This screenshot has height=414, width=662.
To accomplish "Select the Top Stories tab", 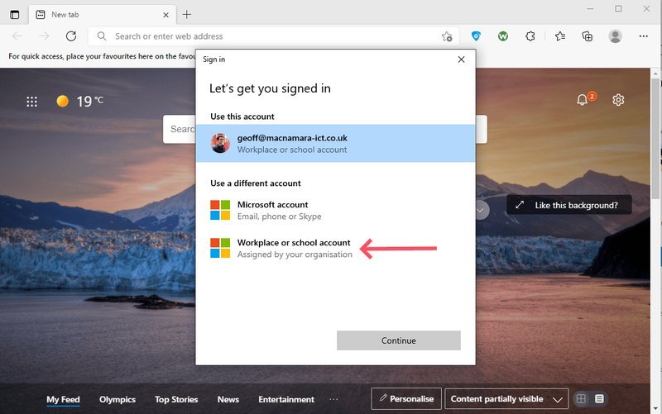I will click(x=176, y=399).
